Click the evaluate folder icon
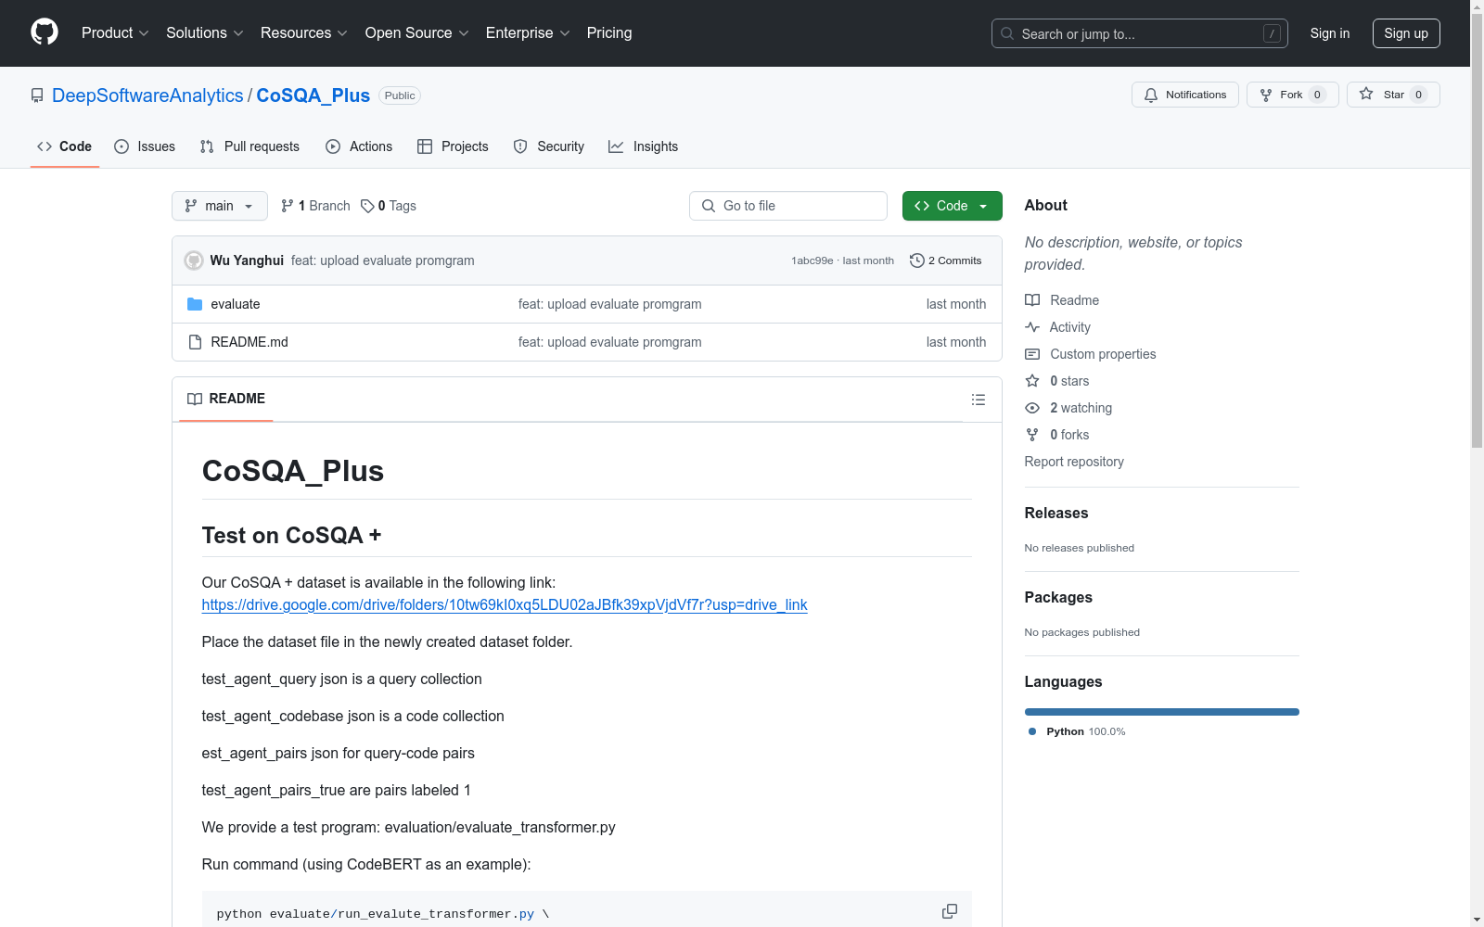 (195, 304)
